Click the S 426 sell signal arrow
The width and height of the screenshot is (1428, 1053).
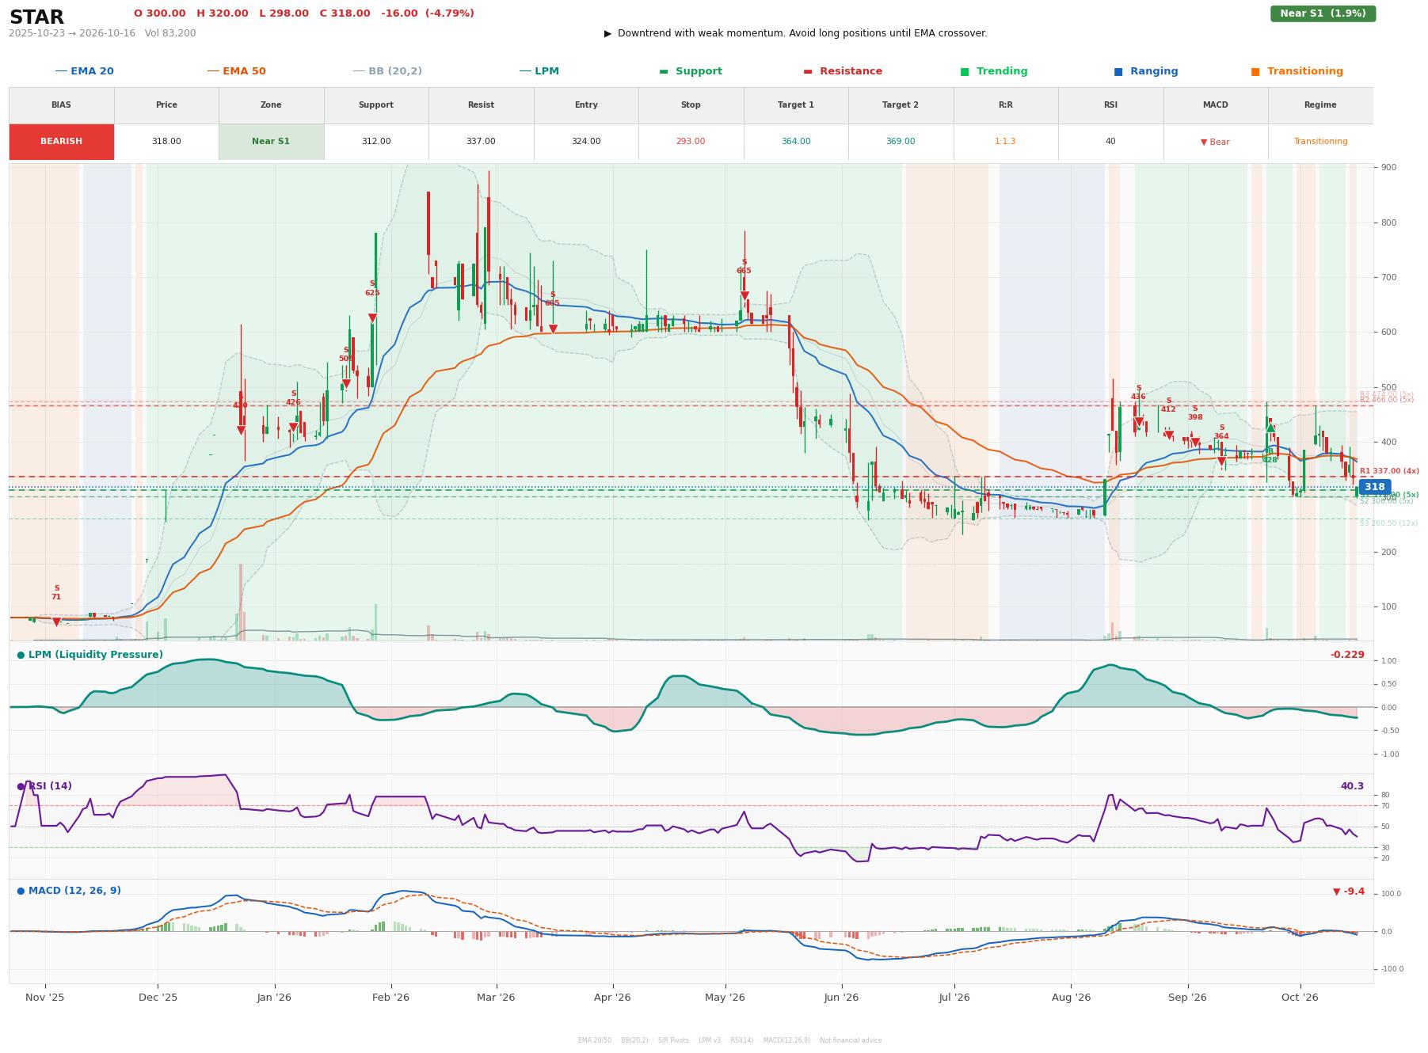[293, 428]
